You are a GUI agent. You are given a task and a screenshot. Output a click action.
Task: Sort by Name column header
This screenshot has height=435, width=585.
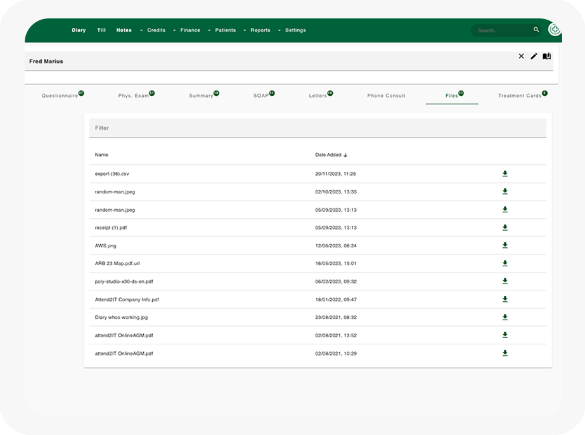[x=101, y=155]
